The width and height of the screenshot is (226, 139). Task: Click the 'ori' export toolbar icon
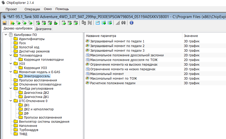click(38, 23)
